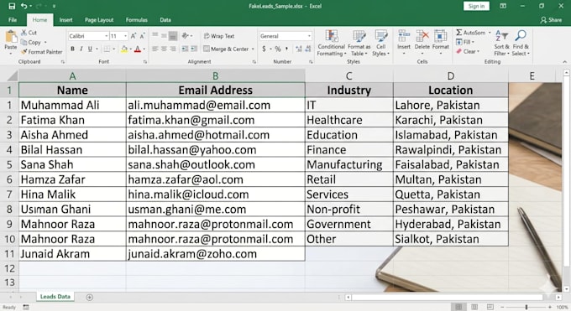Switch to the Insert tab
This screenshot has height=311, width=571.
click(65, 19)
